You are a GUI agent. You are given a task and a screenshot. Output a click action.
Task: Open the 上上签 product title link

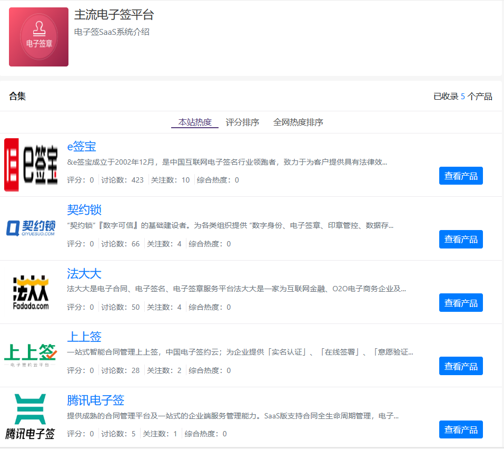pyautogui.click(x=84, y=337)
